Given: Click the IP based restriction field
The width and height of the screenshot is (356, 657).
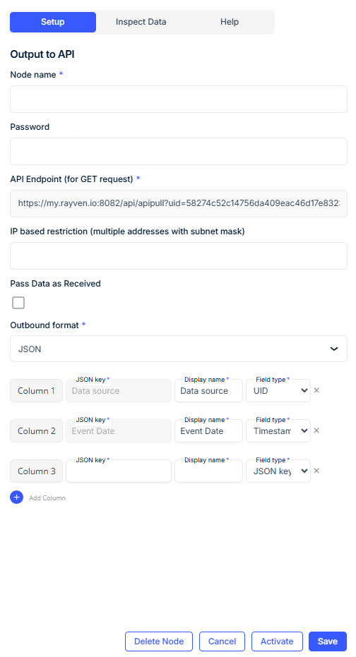Looking at the screenshot, I should 179,255.
